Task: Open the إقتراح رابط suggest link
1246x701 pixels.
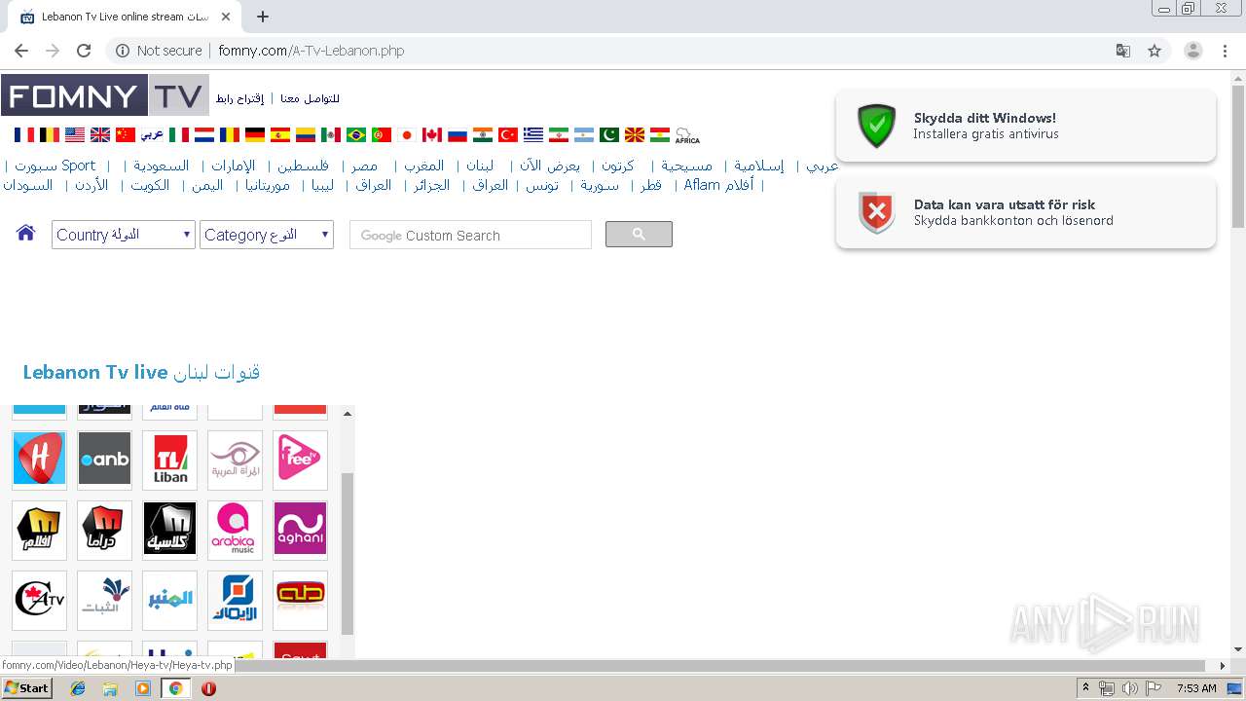Action: tap(239, 98)
